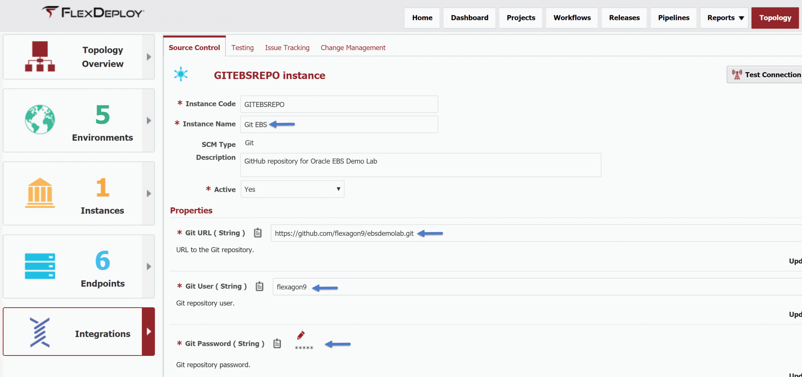802x377 pixels.
Task: Click the Integrations DNA helix icon
Action: [x=40, y=332]
